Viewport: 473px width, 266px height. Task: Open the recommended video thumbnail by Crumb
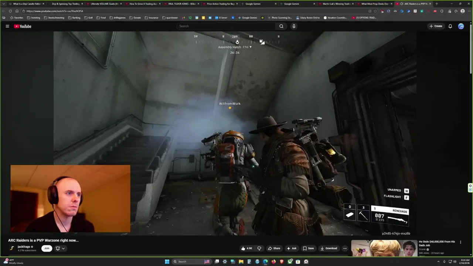[x=384, y=248]
